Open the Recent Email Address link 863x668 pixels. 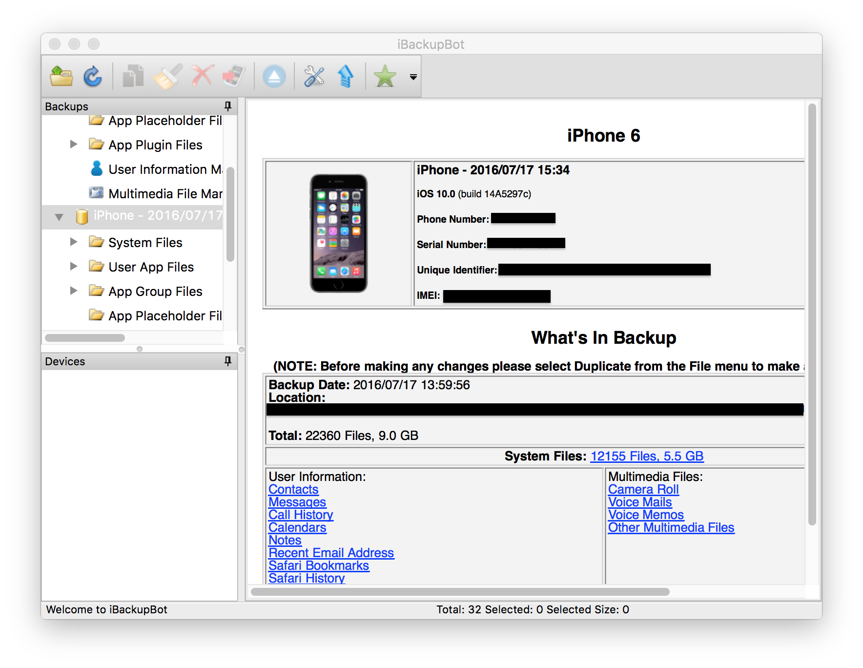[x=331, y=553]
